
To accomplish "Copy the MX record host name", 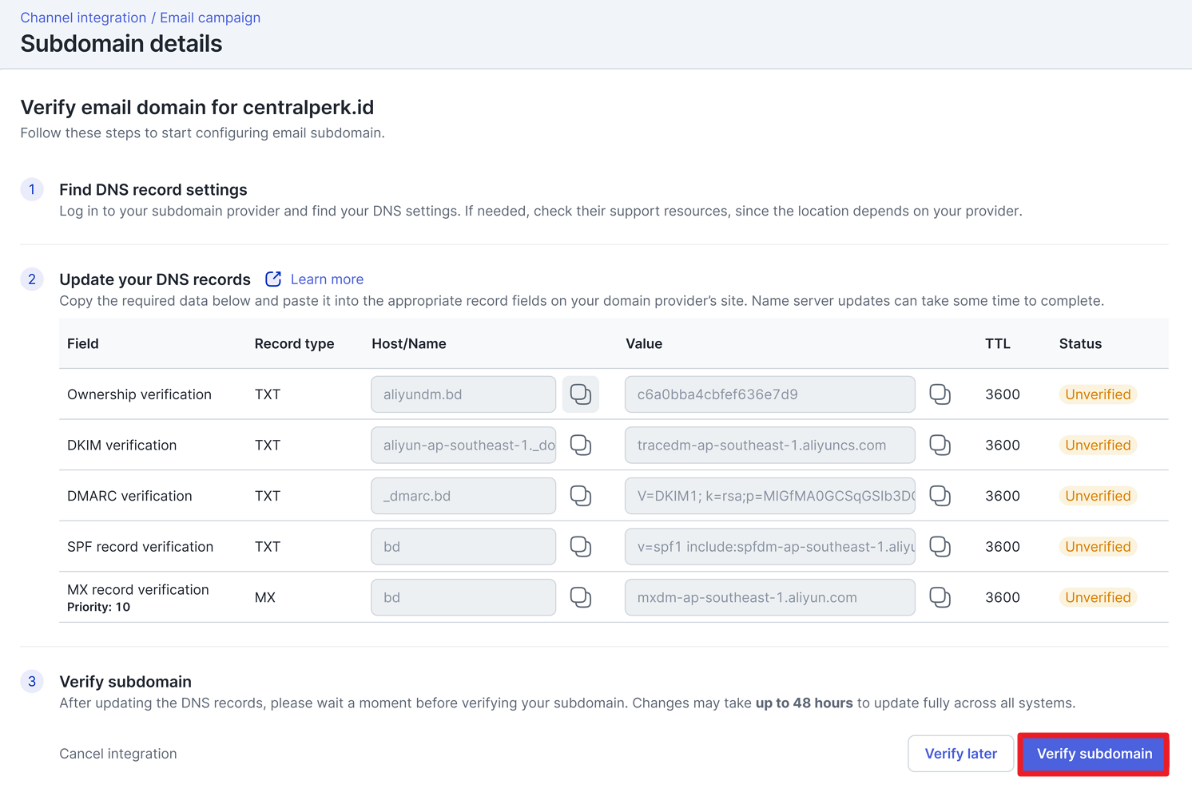I will coord(581,597).
